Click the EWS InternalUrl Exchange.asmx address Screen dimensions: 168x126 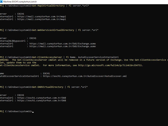pos(62,43)
